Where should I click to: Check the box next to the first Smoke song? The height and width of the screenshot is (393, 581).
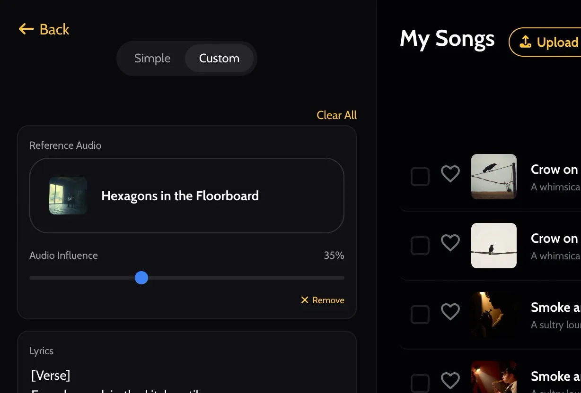tap(420, 314)
